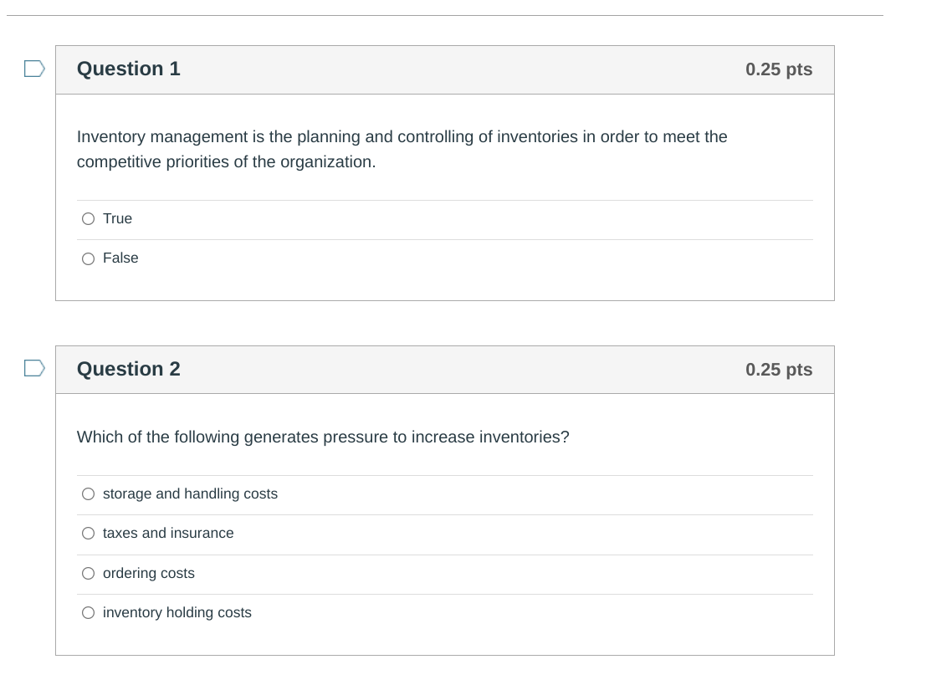Click the 0.25 pts label of Question 2
Screen dimensions: 947x680
pos(778,370)
